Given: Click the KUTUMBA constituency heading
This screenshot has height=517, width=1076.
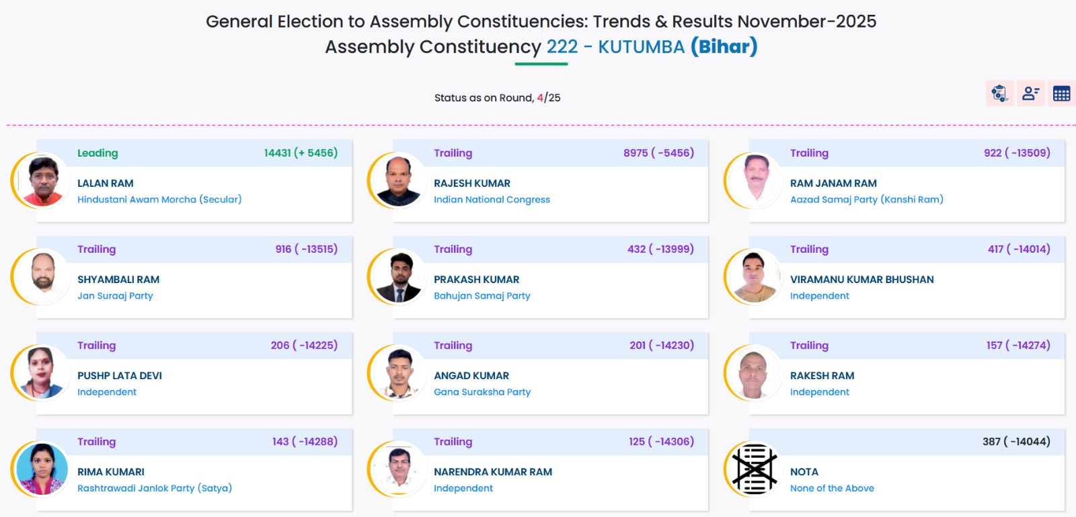Looking at the screenshot, I should [x=641, y=47].
